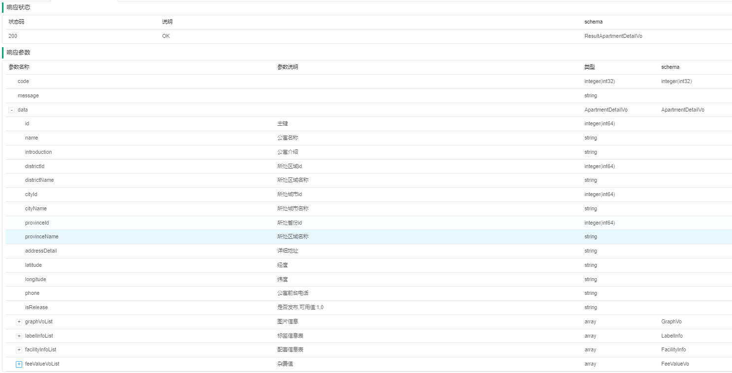Click the 图片信息 description cell
This screenshot has height=373, width=732.
click(287, 322)
